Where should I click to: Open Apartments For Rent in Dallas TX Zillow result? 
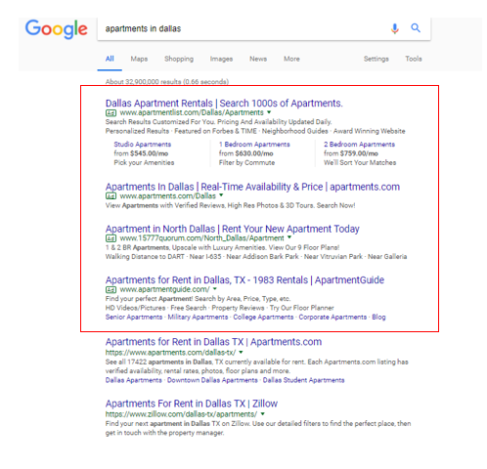tap(192, 404)
